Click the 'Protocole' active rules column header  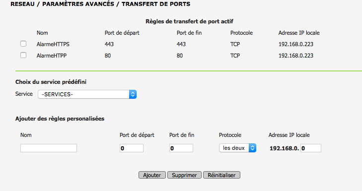tap(241, 33)
